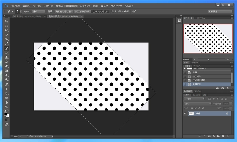The image size is (237, 142).
Task: Create new snapshot with camera icon
Action: click(222, 88)
